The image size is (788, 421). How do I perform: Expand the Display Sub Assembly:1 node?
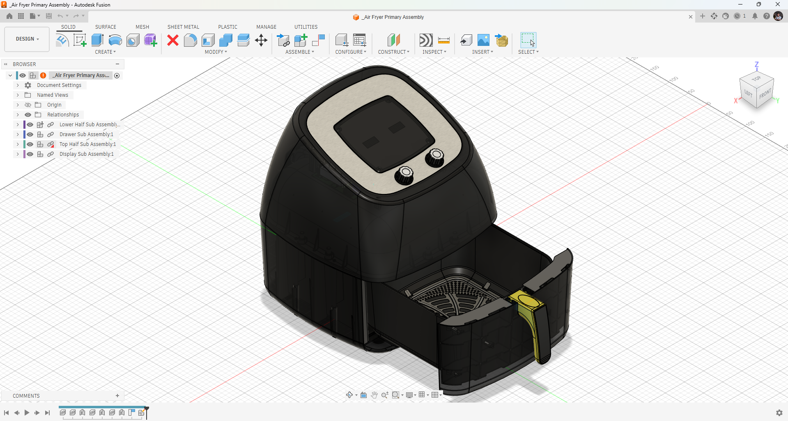pos(18,154)
